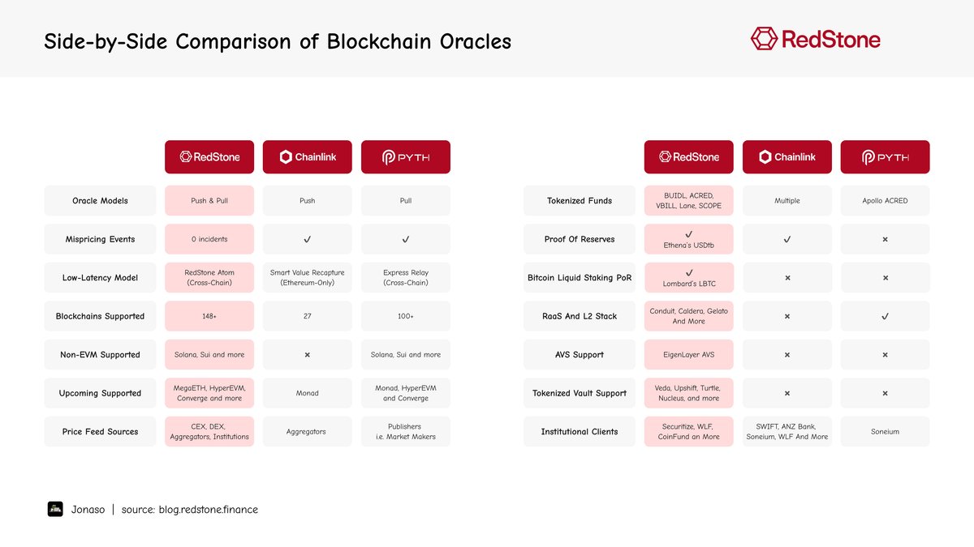
Task: Click the RedStone logo above Push & Pull
Action: (x=209, y=157)
